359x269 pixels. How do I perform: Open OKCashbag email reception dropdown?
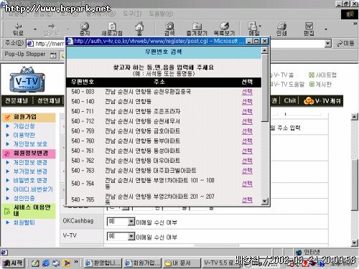pyautogui.click(x=121, y=222)
